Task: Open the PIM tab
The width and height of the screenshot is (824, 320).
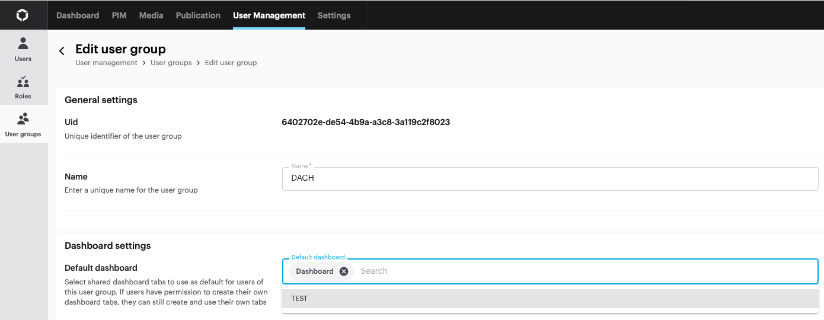Action: pos(119,15)
